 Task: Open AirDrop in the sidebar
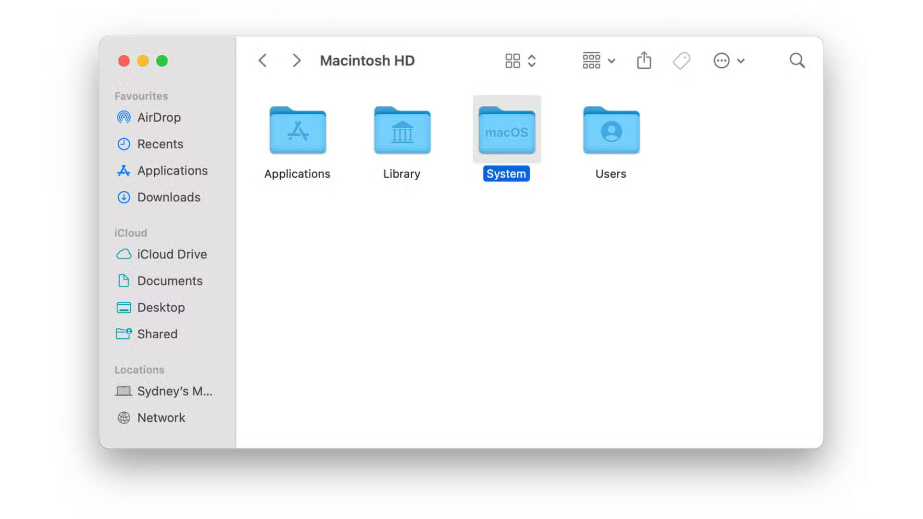159,117
